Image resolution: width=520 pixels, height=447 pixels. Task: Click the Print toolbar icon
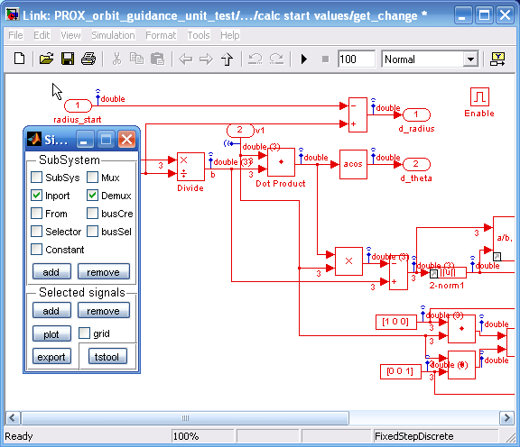88,59
